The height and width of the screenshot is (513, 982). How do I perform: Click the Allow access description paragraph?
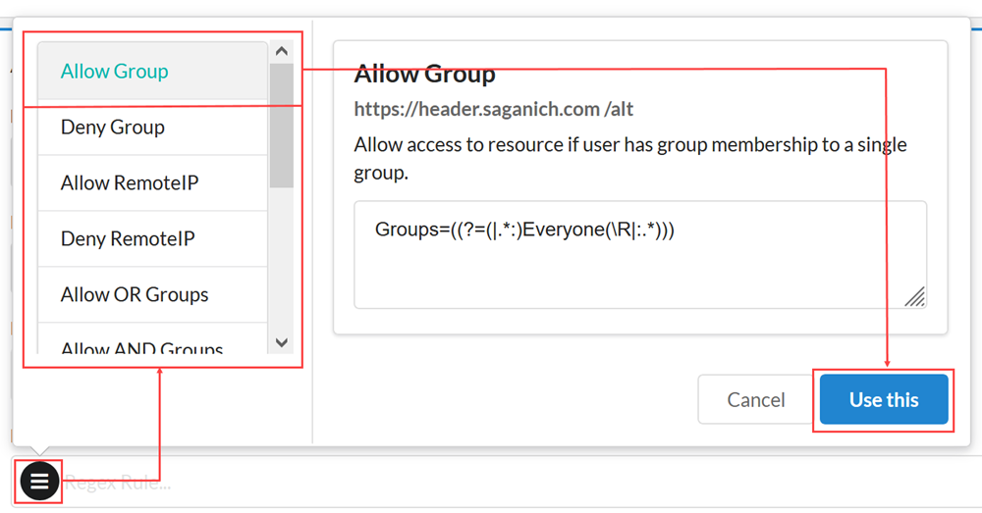629,158
